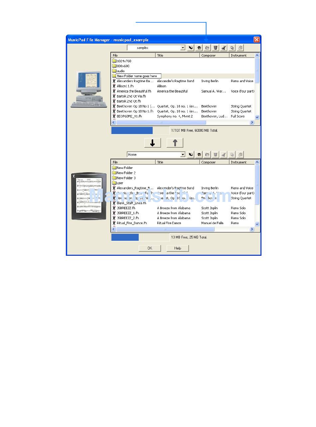Click OK to close the File Manager

[x=150, y=248]
